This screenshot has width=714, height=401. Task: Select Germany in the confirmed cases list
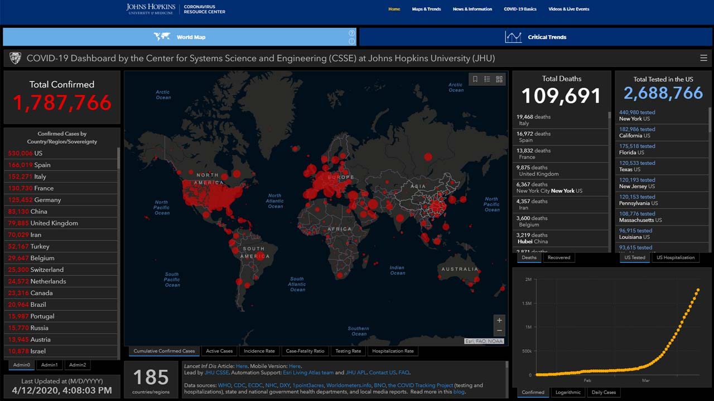(x=61, y=200)
